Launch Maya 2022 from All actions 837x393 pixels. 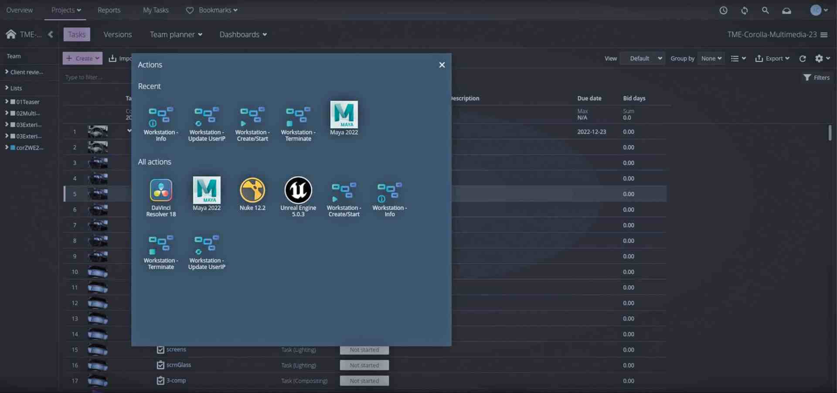tap(207, 193)
